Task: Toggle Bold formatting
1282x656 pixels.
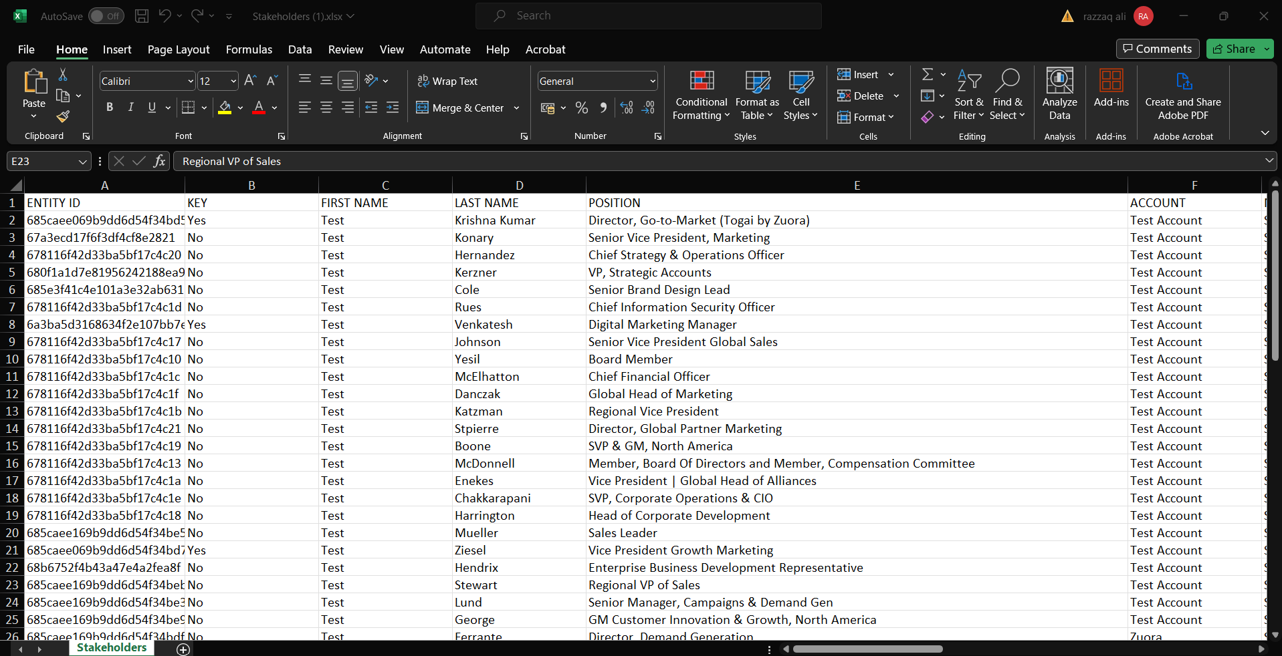Action: pyautogui.click(x=110, y=108)
